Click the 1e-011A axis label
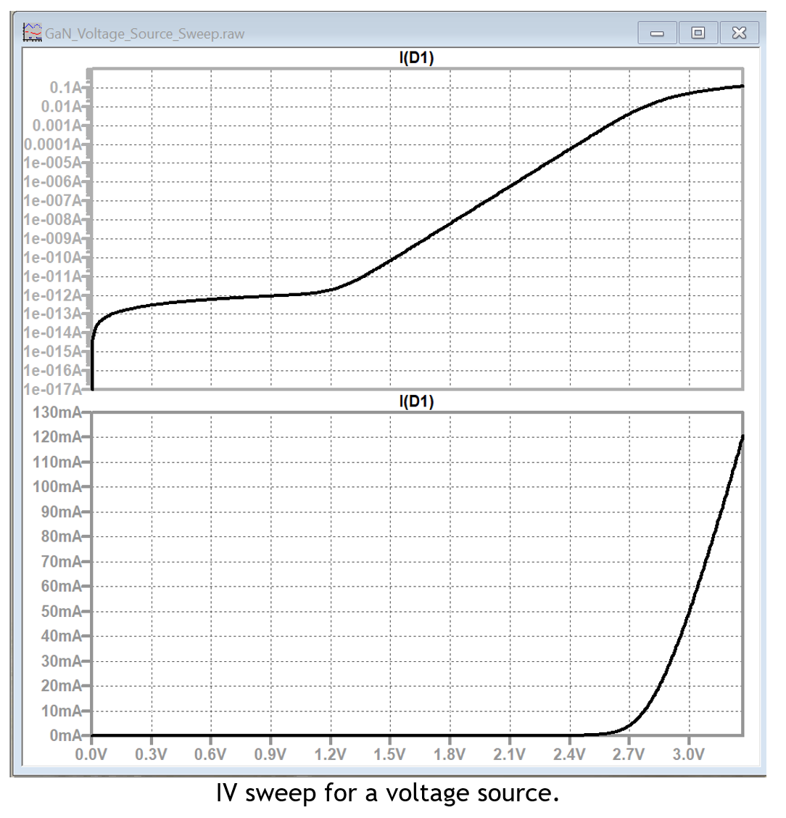Viewport: 786px width, 818px height. [53, 277]
